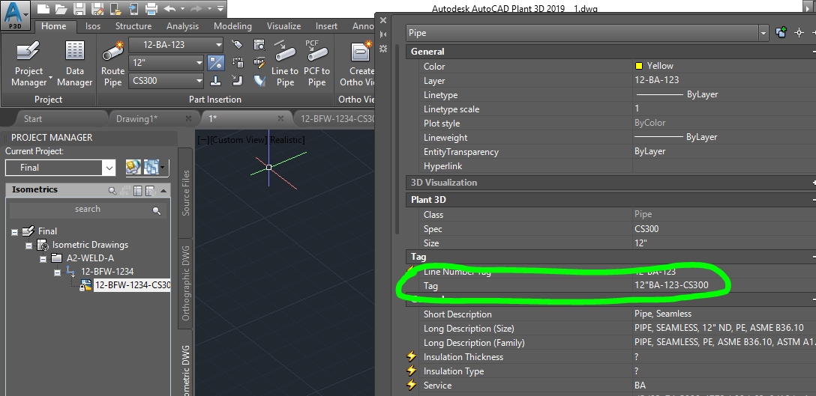Collapse the Isometrics panel arrow
The height and width of the screenshot is (396, 816).
[163, 190]
